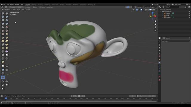The image size is (191, 107).
Task: Expand the Camera item in outliner
Action: tap(163, 13)
